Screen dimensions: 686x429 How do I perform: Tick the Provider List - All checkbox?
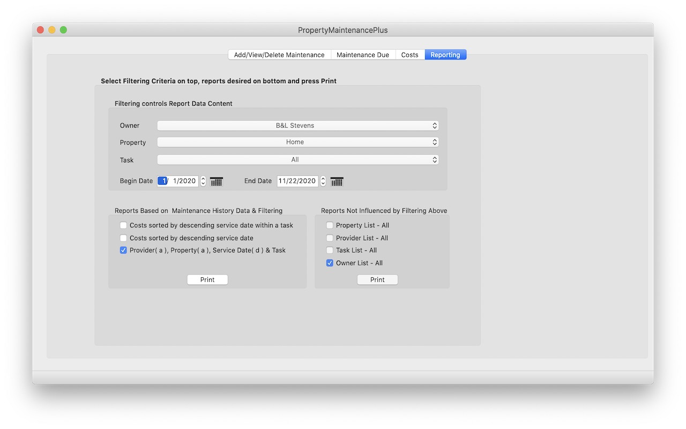point(330,238)
